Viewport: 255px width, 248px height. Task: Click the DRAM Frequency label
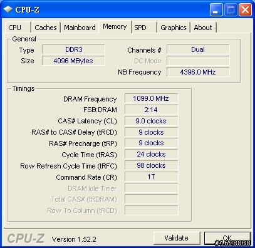point(90,99)
